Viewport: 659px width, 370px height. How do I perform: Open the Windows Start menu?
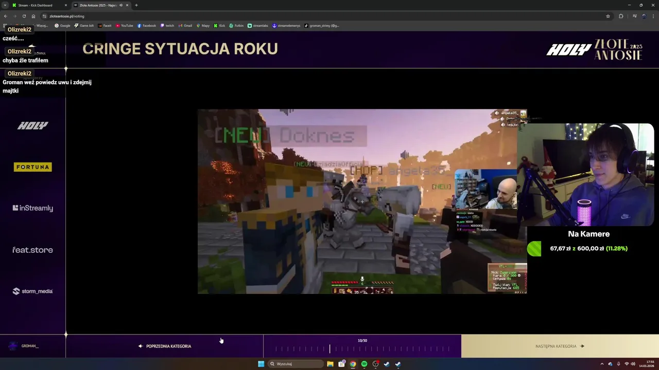[261, 364]
